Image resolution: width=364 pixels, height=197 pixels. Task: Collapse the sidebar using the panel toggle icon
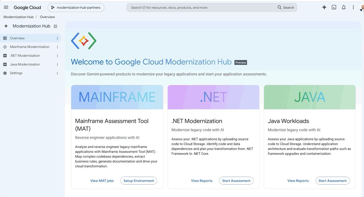[x=55, y=26]
